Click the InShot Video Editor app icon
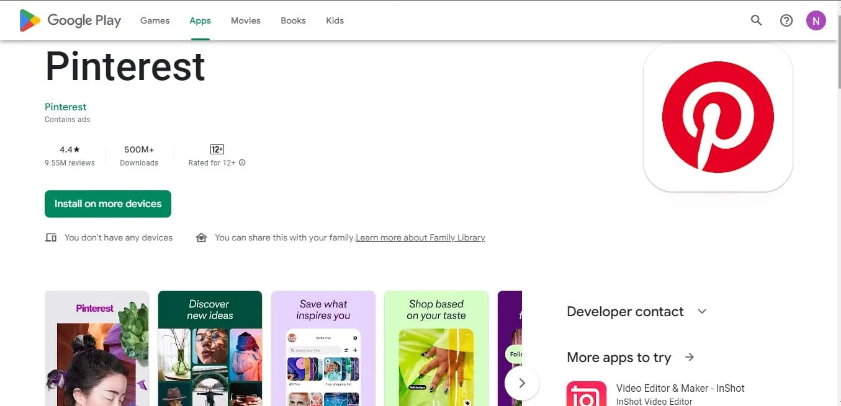The image size is (841, 406). coord(587,394)
